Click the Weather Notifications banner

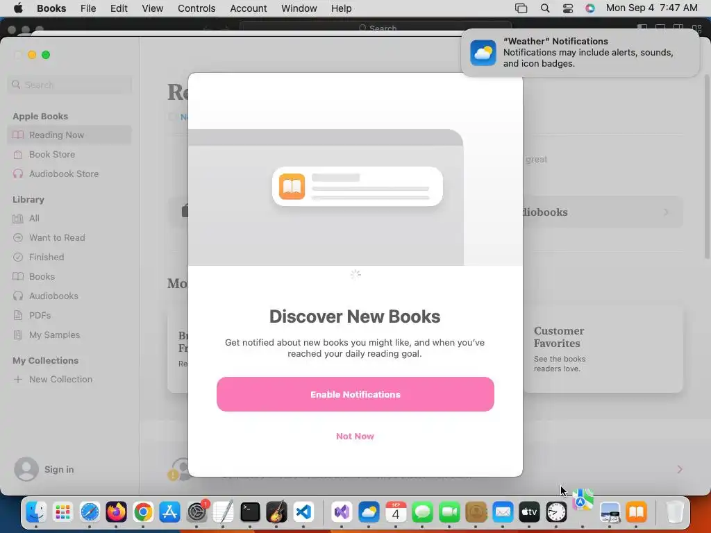[x=580, y=53]
